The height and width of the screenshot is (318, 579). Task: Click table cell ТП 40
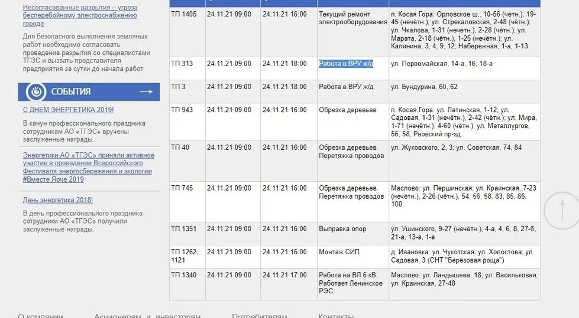(x=187, y=161)
